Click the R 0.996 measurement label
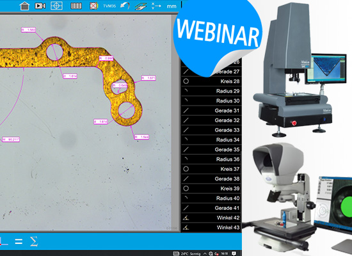 (x=106, y=58)
